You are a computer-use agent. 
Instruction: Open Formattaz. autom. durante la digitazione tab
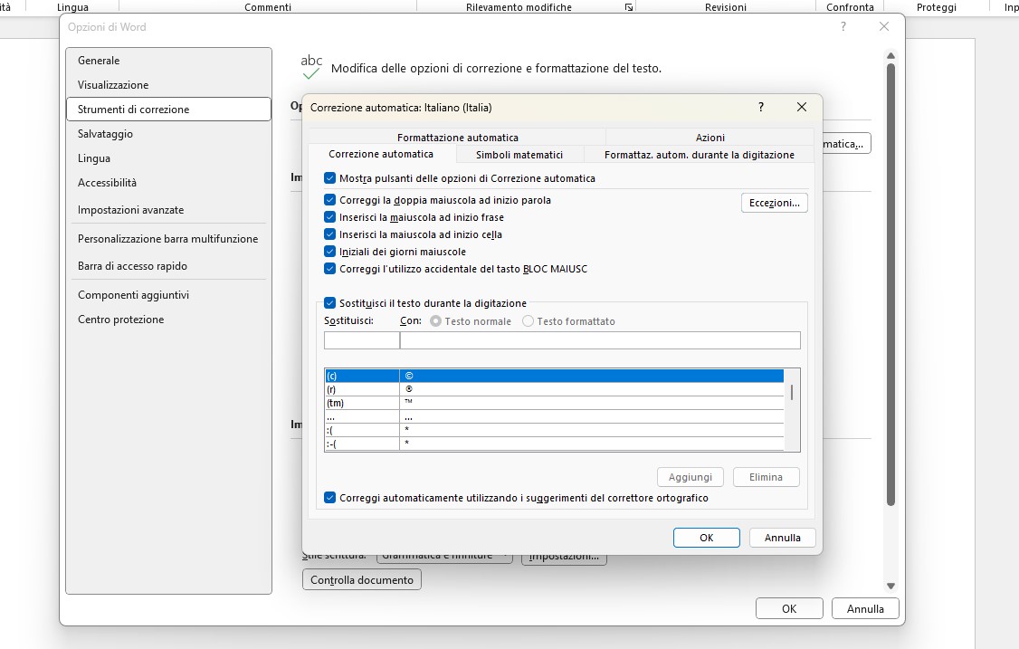point(699,155)
